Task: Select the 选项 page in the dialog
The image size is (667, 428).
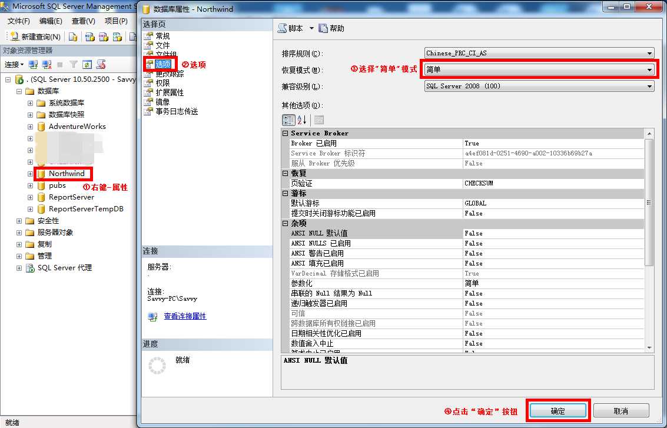Action: (x=163, y=64)
